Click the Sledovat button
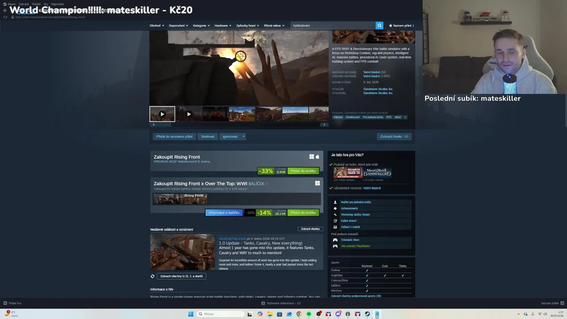 [x=207, y=136]
